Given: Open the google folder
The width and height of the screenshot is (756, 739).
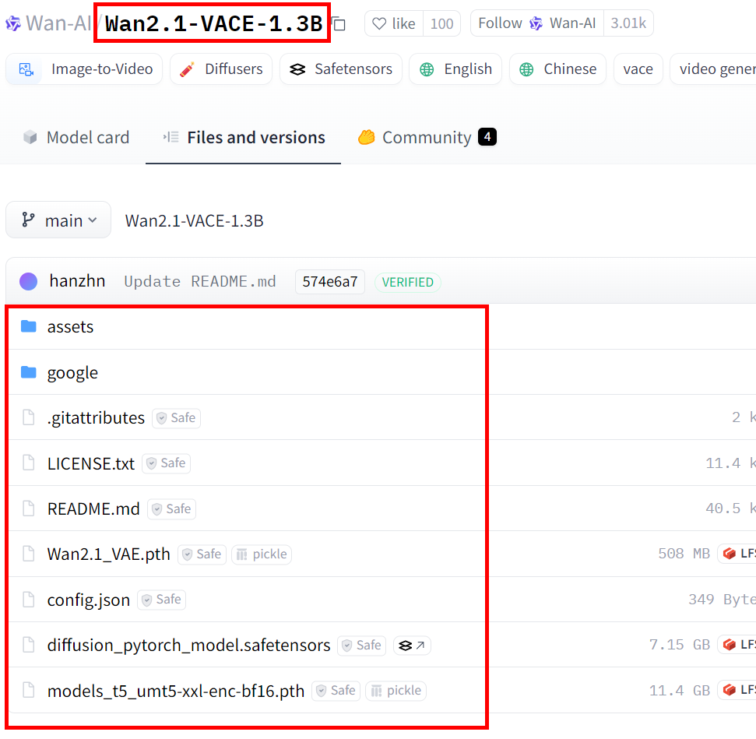Looking at the screenshot, I should pyautogui.click(x=73, y=373).
